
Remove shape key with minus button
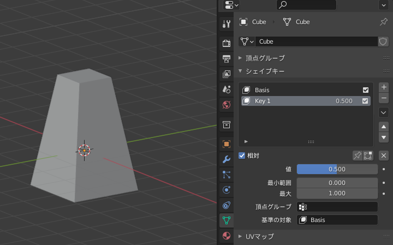pyautogui.click(x=384, y=98)
